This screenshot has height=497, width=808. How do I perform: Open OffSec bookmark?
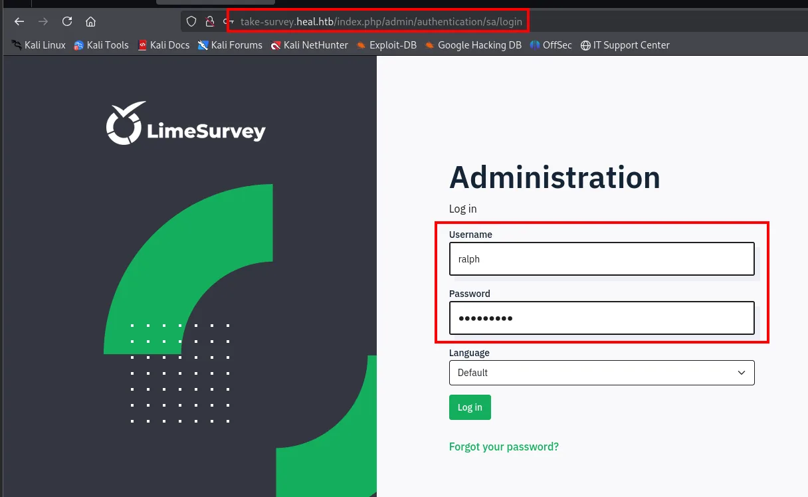(551, 45)
